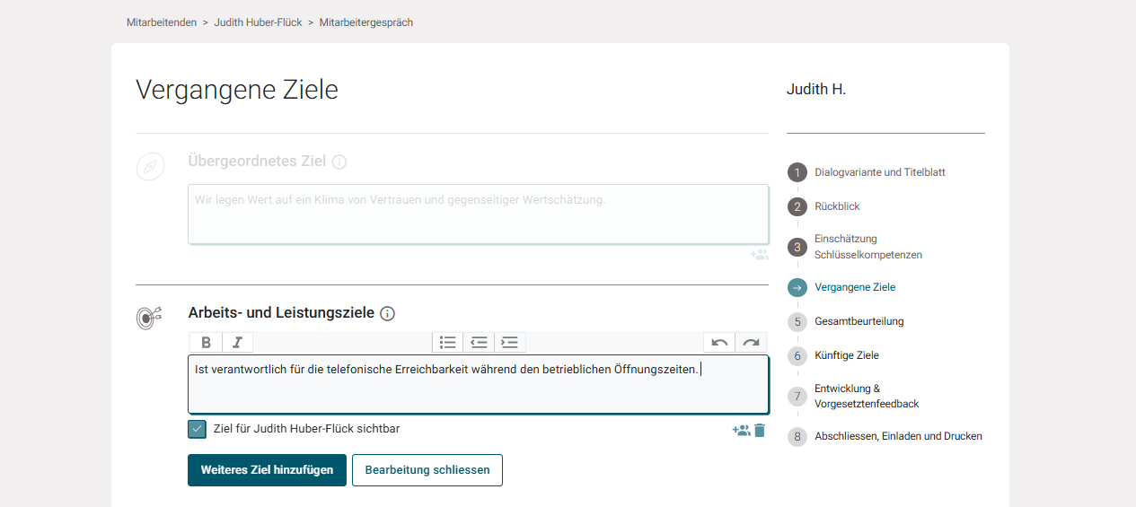Open Entwicklung & Vorgesetztenfeedback step

click(867, 396)
